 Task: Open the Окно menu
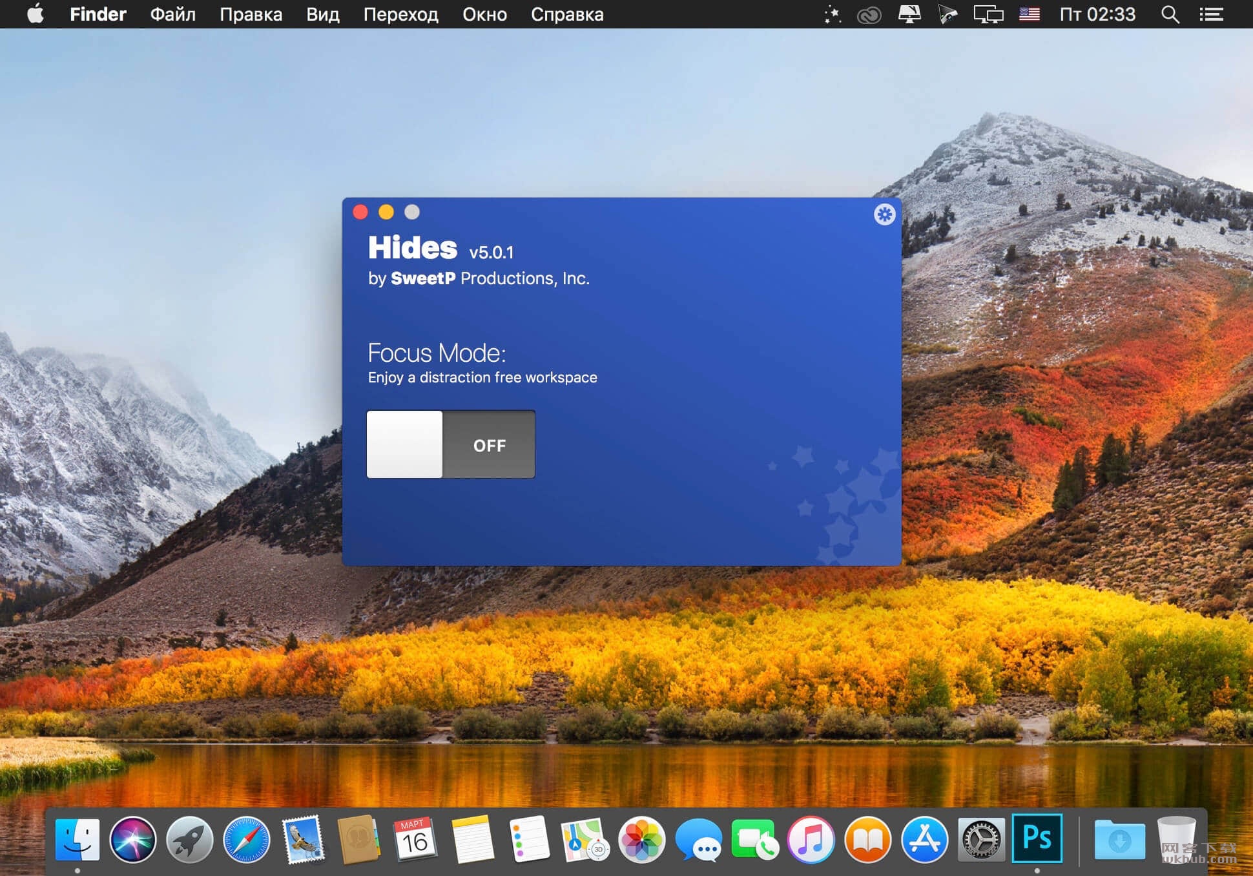(484, 14)
